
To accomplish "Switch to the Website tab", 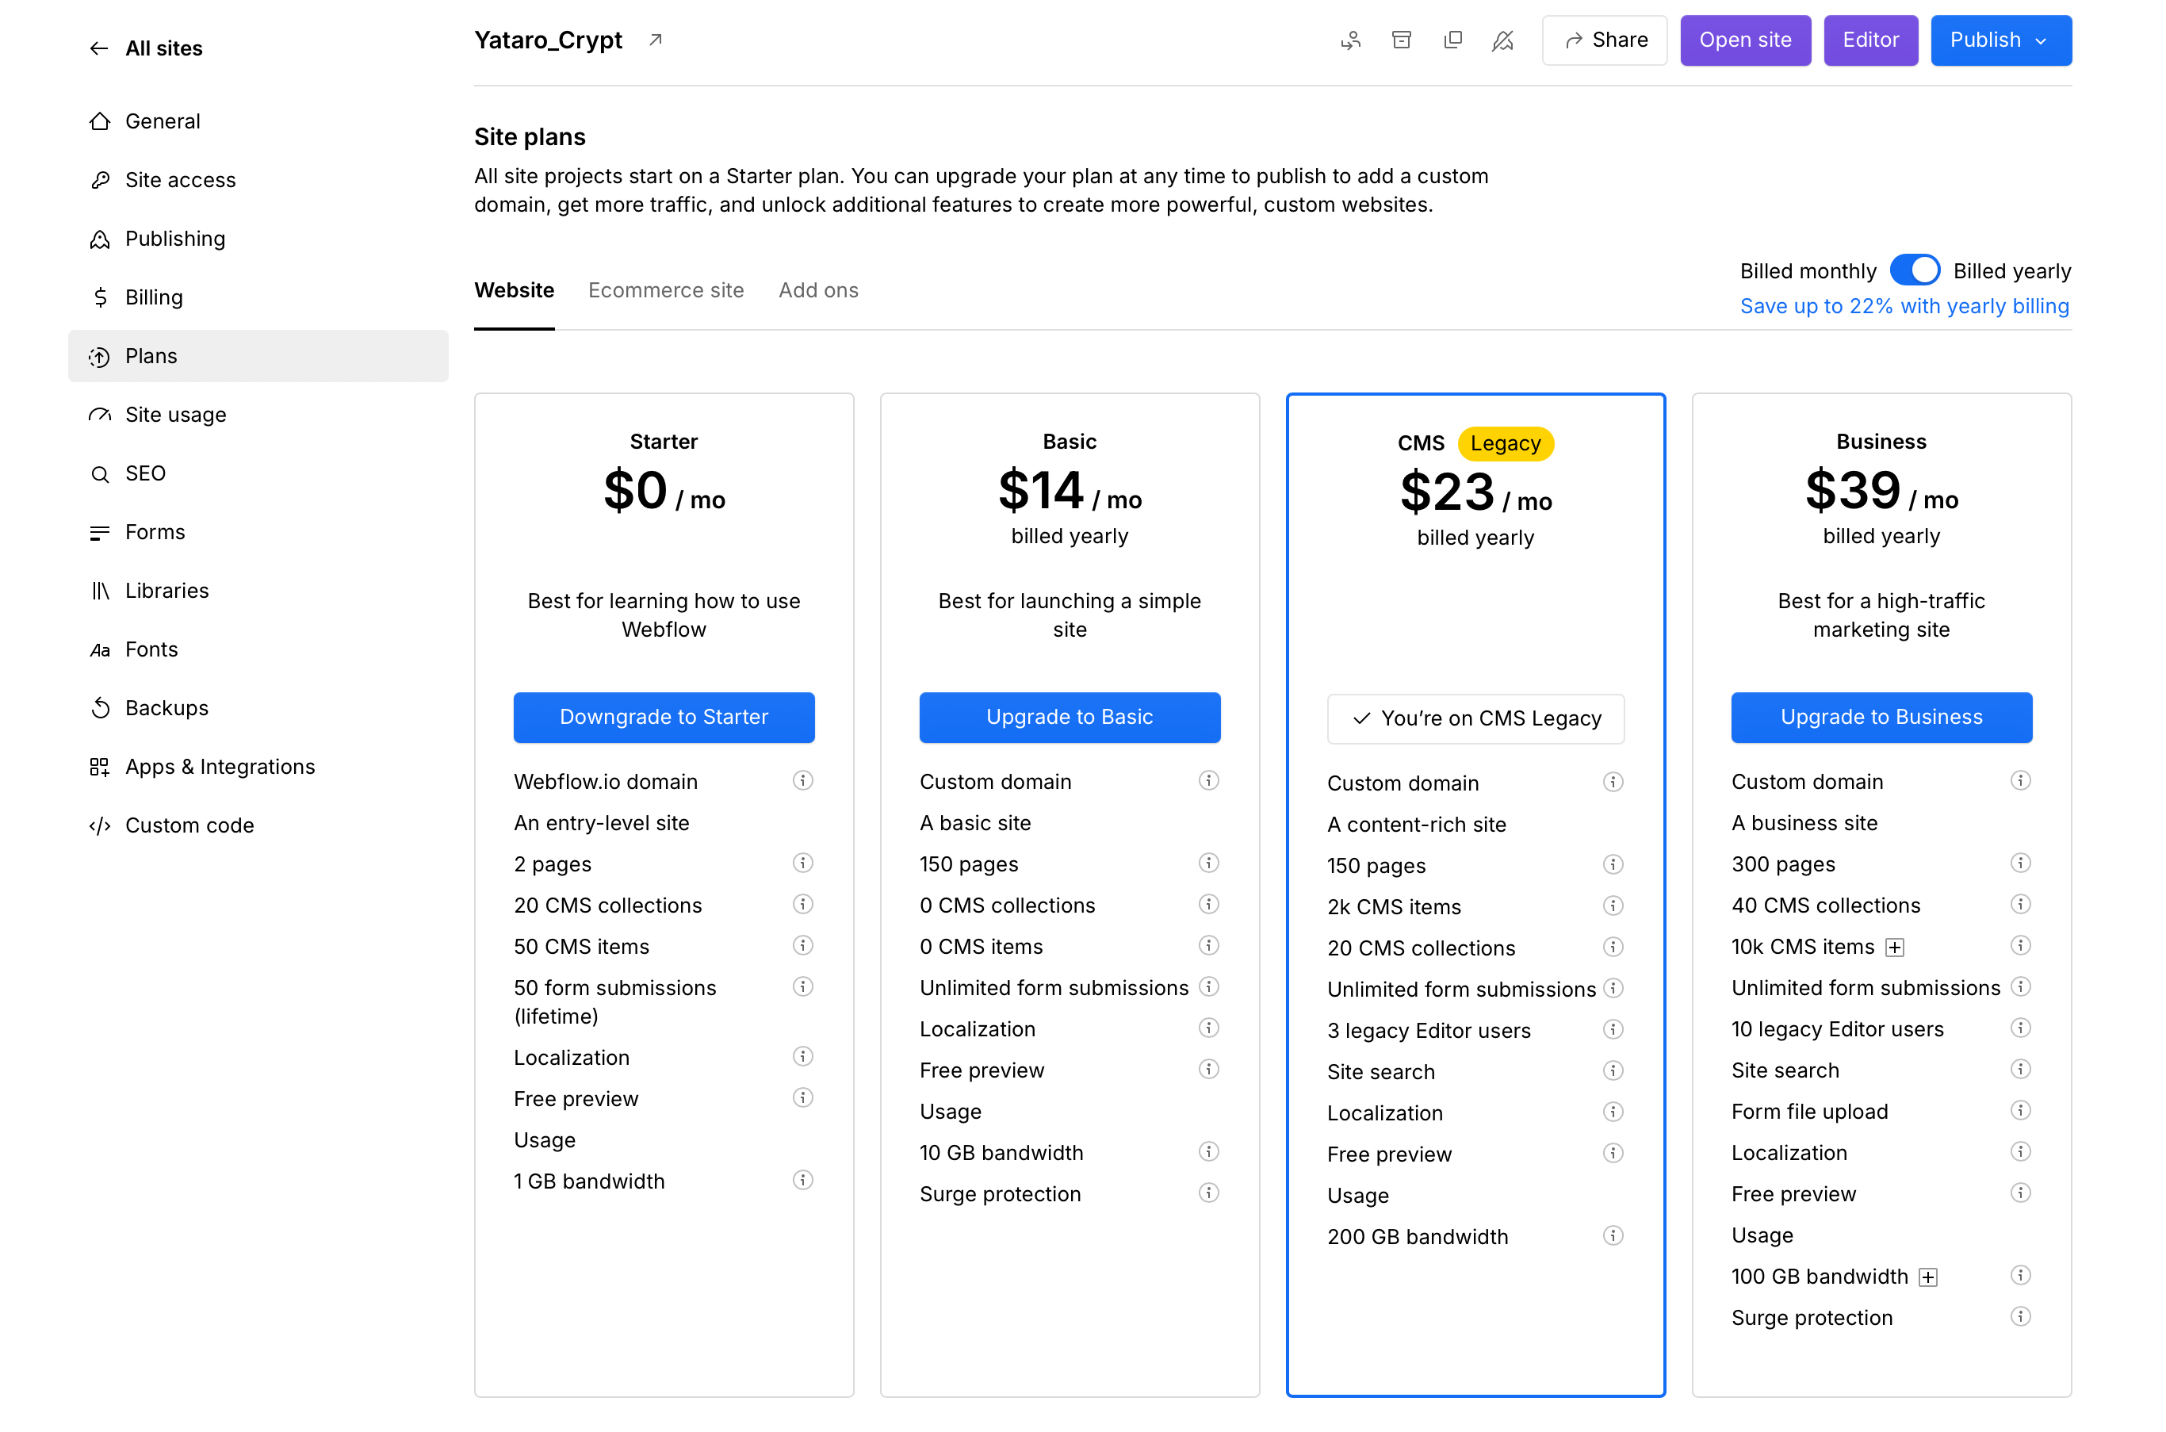I will coord(514,290).
